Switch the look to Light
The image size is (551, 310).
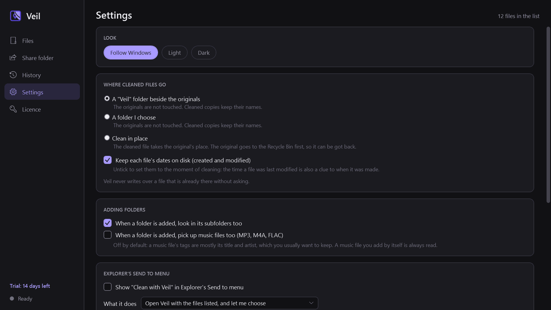pos(175,53)
